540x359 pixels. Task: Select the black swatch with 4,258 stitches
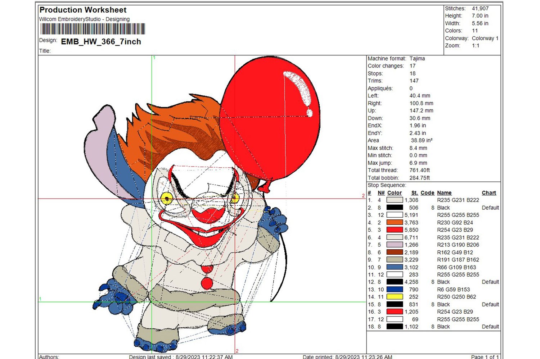click(x=395, y=282)
